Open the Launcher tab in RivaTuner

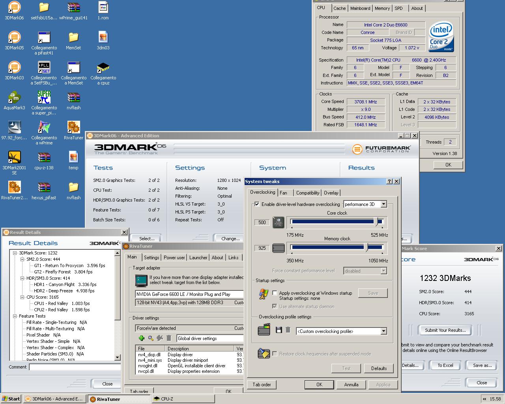coord(198,258)
